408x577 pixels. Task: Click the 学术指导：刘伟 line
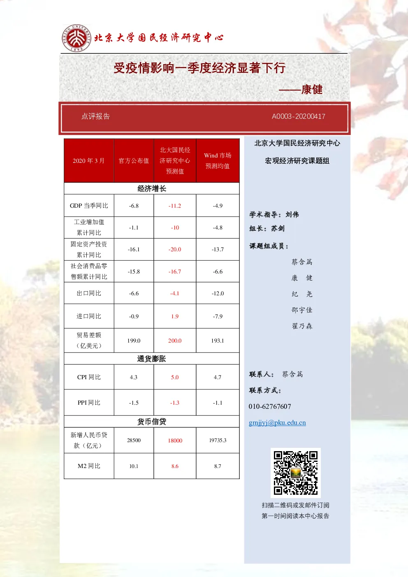(x=274, y=214)
